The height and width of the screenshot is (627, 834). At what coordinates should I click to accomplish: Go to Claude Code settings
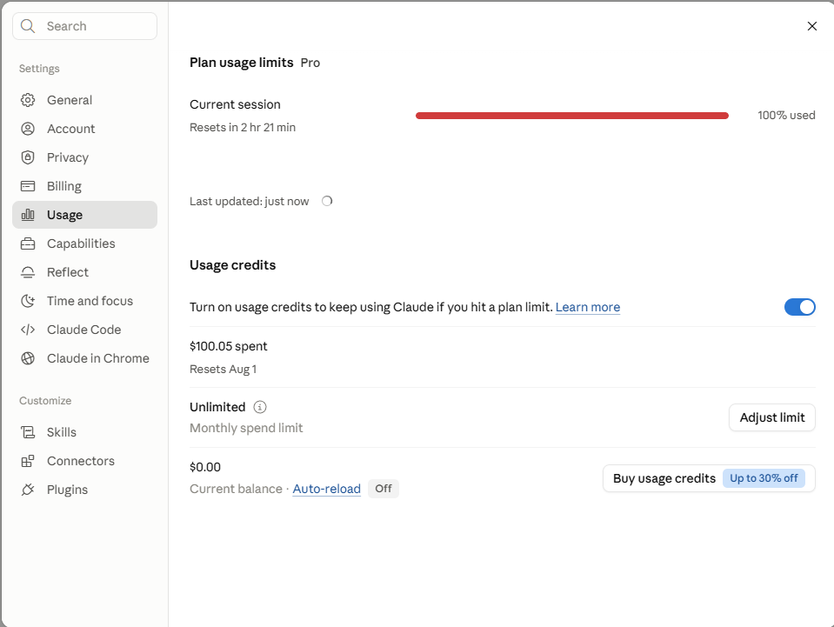click(84, 330)
